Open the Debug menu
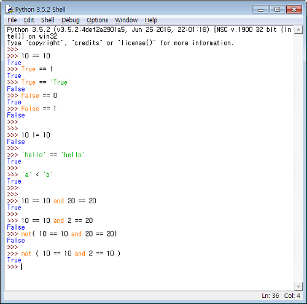This screenshot has height=304, width=307. click(71, 20)
